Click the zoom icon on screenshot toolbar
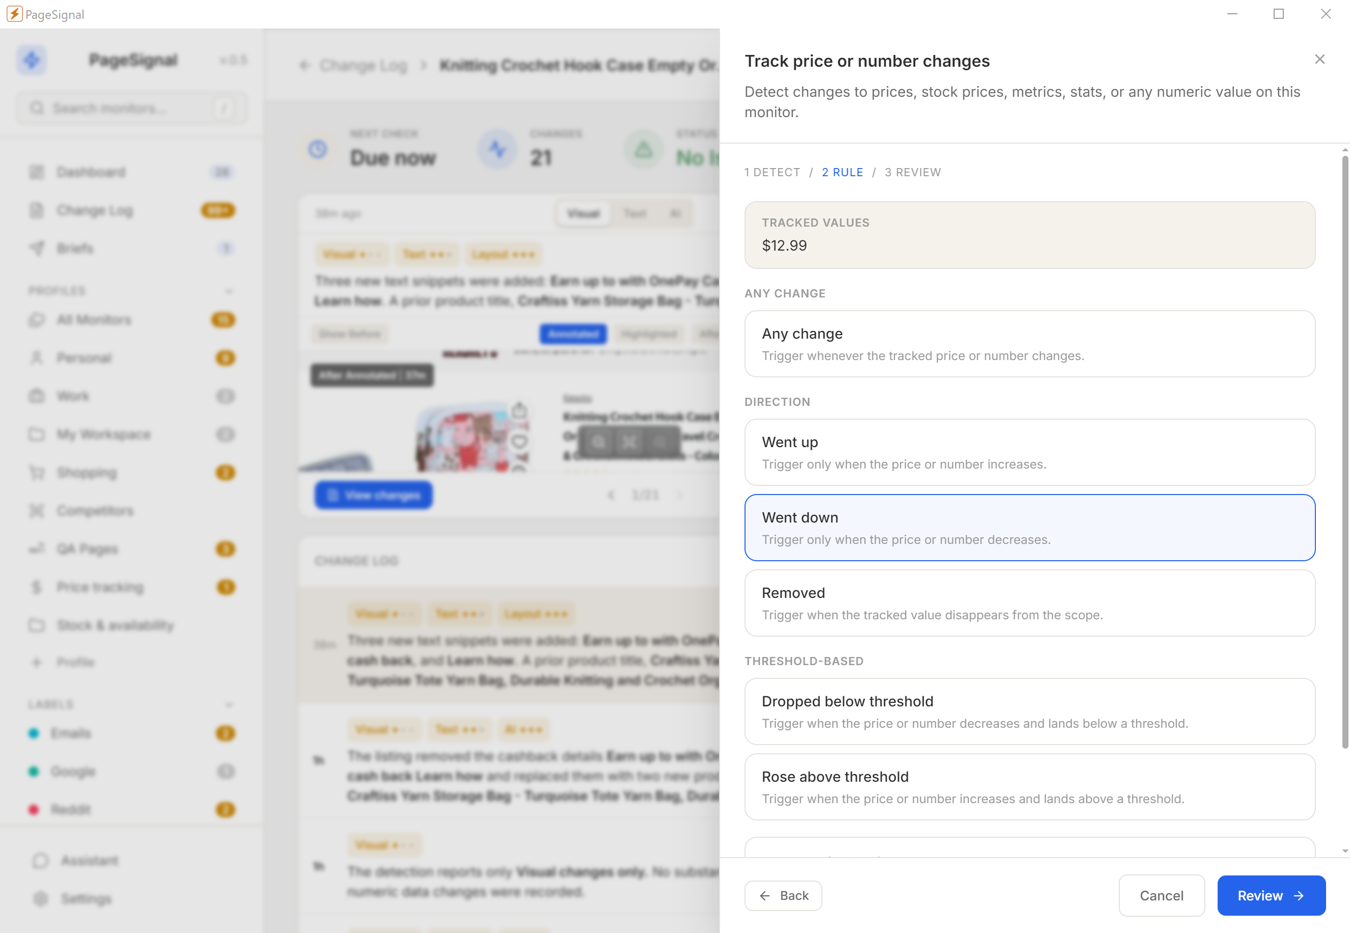This screenshot has height=933, width=1350. (x=599, y=443)
